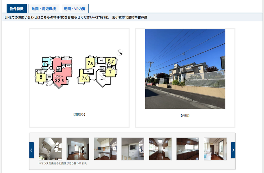The width and height of the screenshot is (264, 173).
Task: Click the 【間取り】 caption label
Action: (x=79, y=114)
